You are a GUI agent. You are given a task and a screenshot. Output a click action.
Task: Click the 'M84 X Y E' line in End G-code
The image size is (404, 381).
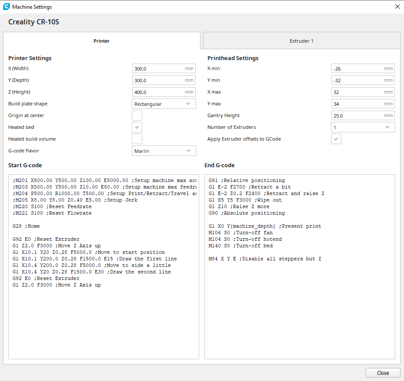point(265,259)
